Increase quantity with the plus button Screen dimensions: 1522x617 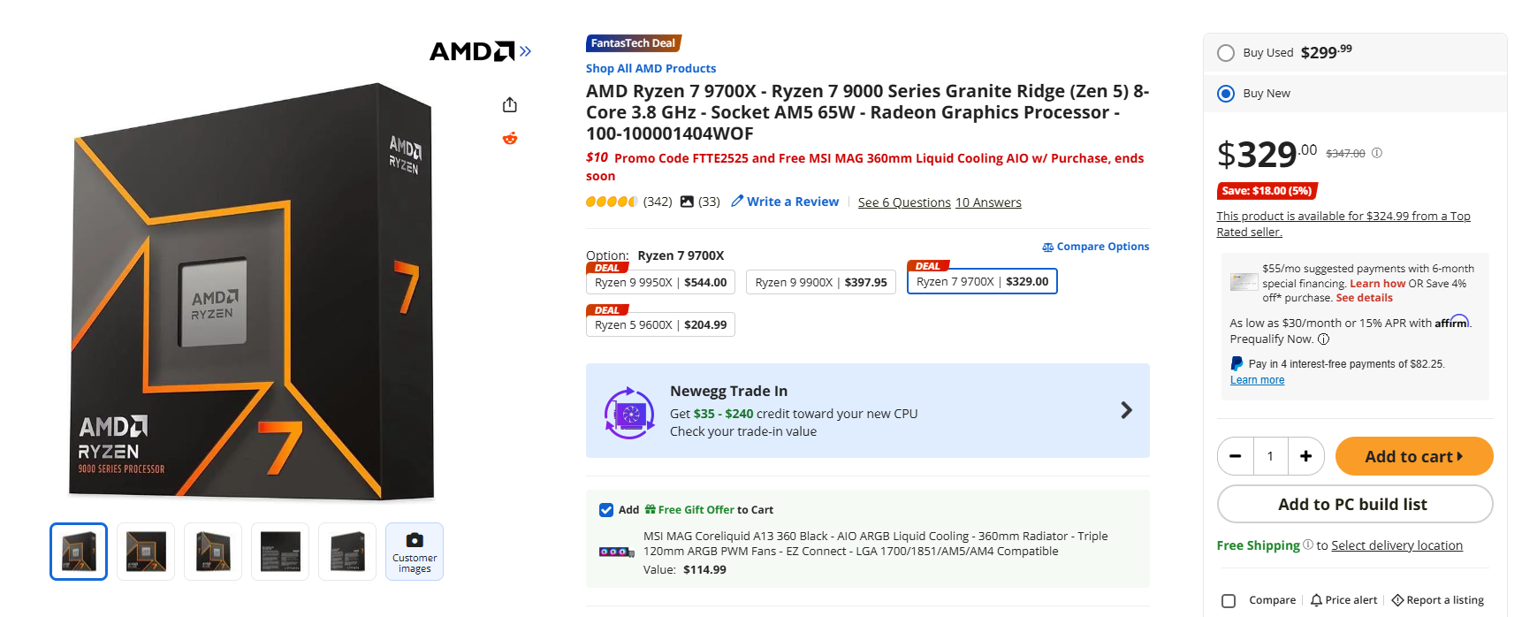point(1306,456)
